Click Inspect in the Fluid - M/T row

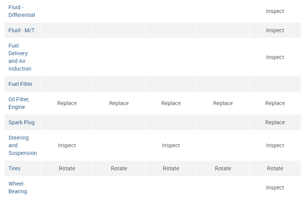(x=275, y=30)
